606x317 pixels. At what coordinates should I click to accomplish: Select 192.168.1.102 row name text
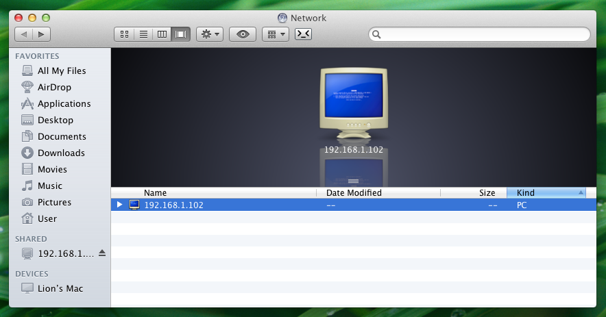[173, 205]
